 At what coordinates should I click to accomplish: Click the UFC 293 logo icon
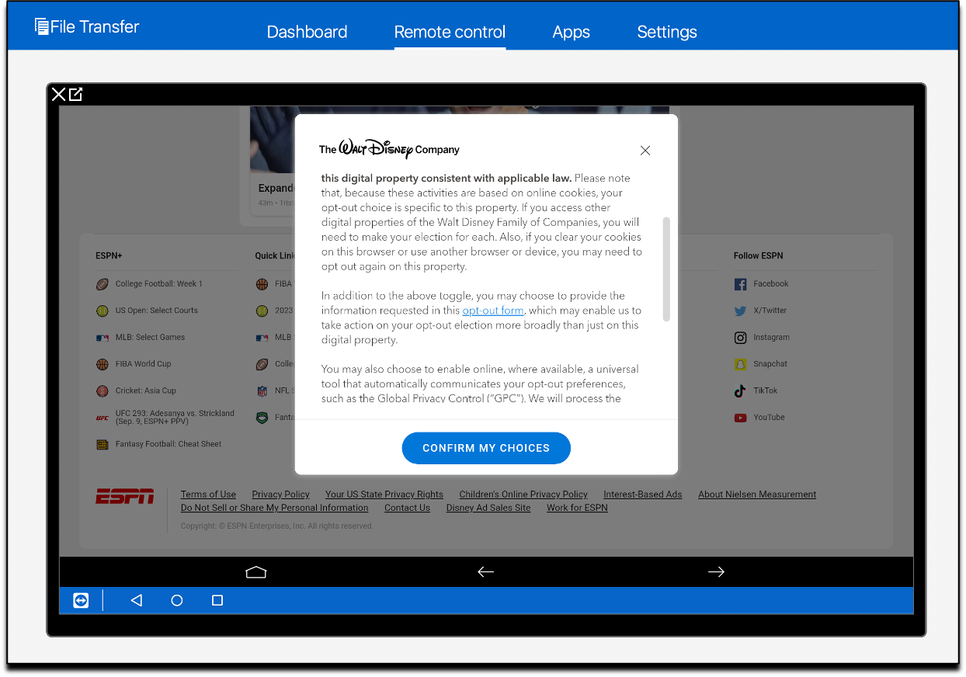[x=102, y=418]
